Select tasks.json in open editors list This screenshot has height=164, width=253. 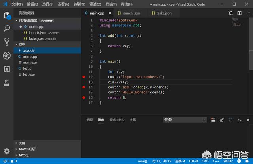(x=47, y=39)
